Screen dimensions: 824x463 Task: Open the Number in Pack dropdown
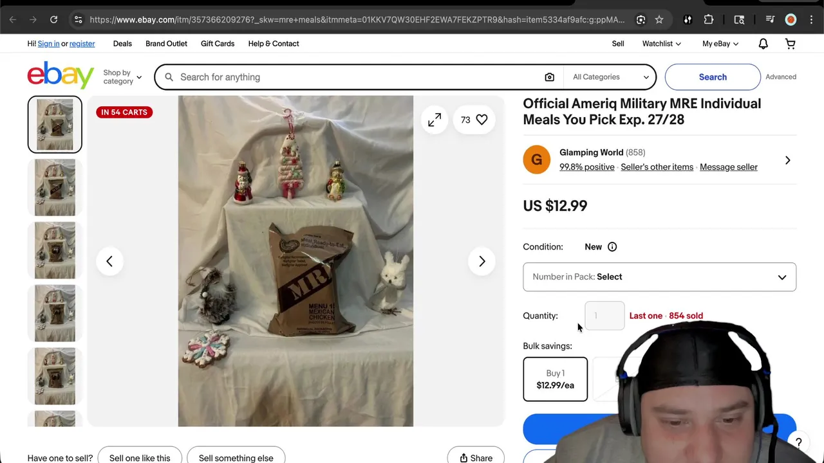click(659, 277)
